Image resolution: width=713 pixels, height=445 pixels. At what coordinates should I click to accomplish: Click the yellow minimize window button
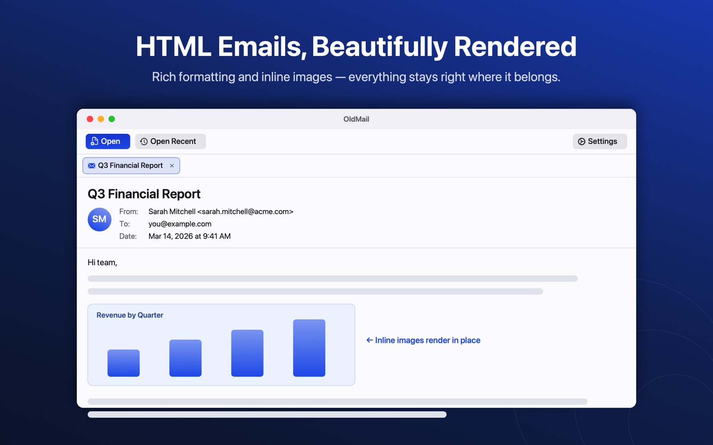click(101, 119)
